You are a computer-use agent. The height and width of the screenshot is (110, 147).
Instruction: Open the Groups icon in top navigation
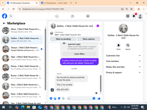tap(88, 16)
